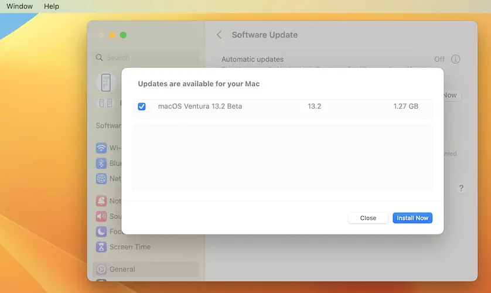The image size is (491, 293).
Task: Select the Network globe icon
Action: click(x=101, y=178)
